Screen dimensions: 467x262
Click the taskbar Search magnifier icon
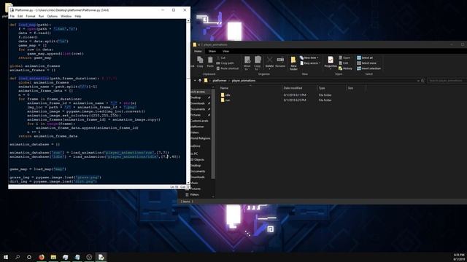tap(18, 257)
